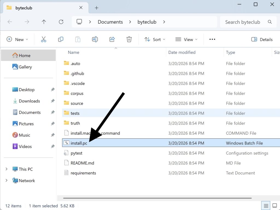This screenshot has width=280, height=210.
Task: Click Documents in the address breadcrumb
Action: pyautogui.click(x=110, y=22)
